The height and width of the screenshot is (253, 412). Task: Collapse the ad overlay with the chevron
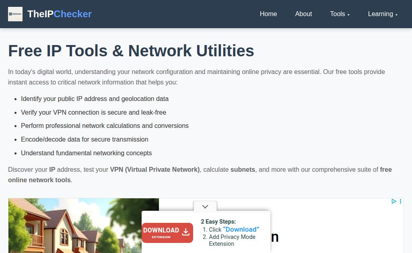205,207
